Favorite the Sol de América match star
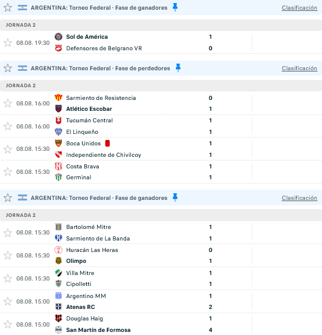The height and width of the screenshot is (335, 322). [x=8, y=43]
